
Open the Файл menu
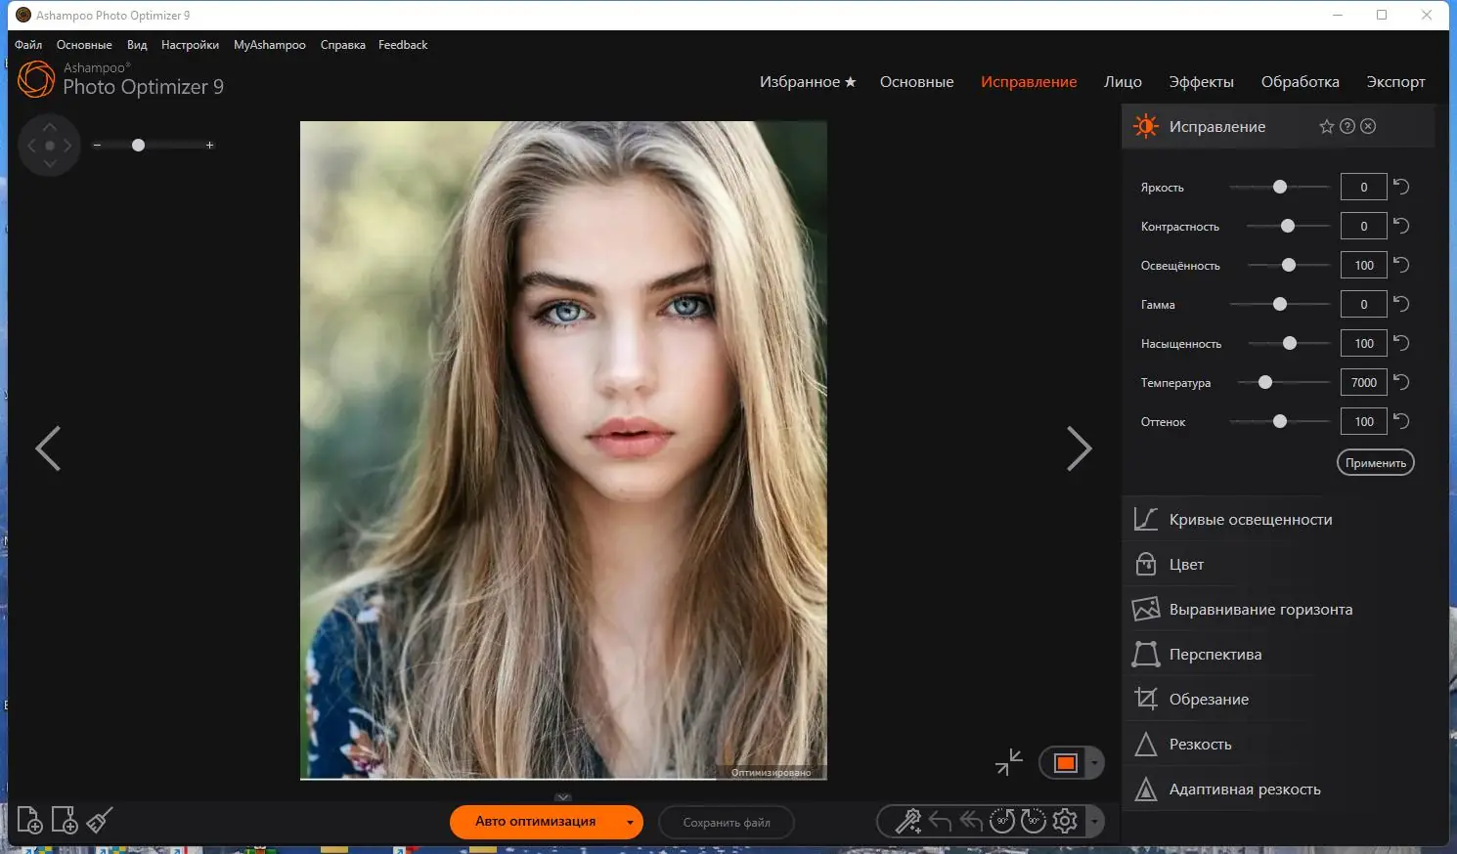(x=28, y=45)
